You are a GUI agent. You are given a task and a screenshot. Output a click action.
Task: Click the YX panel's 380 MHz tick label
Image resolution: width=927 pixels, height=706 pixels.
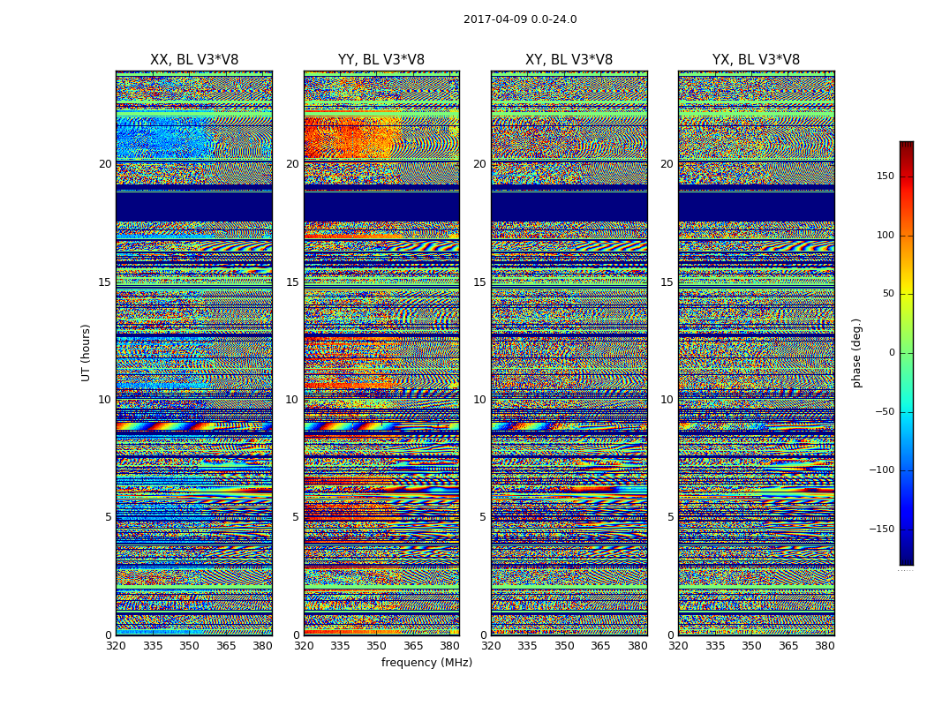(x=824, y=646)
